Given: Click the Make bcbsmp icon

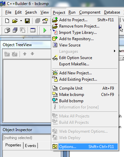Looking at the screenshot, I should [x=55, y=94].
